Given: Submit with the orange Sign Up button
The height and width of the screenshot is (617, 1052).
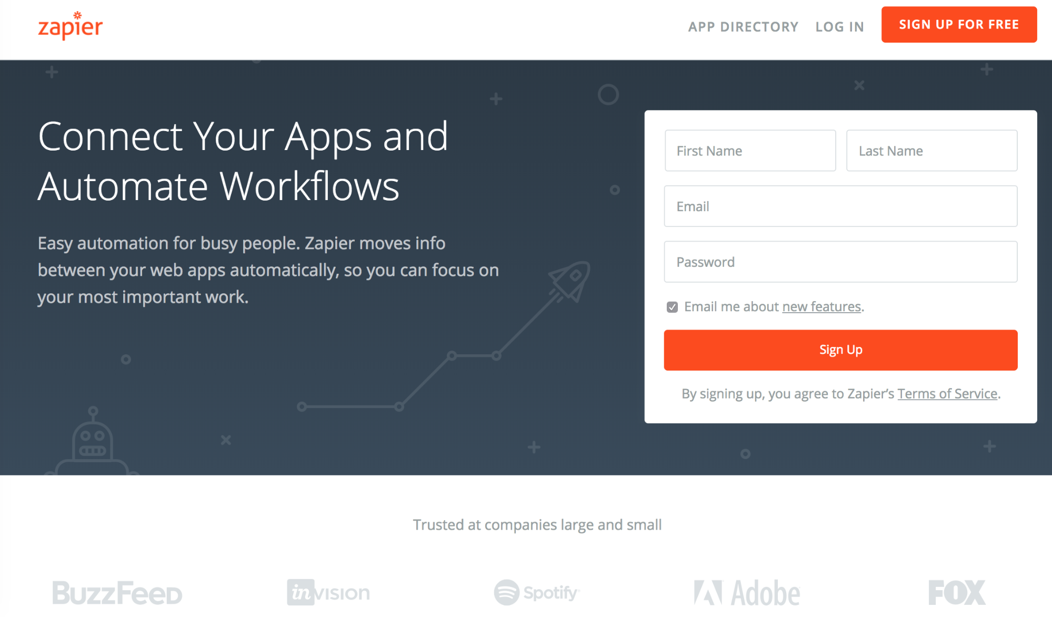Looking at the screenshot, I should pos(840,350).
